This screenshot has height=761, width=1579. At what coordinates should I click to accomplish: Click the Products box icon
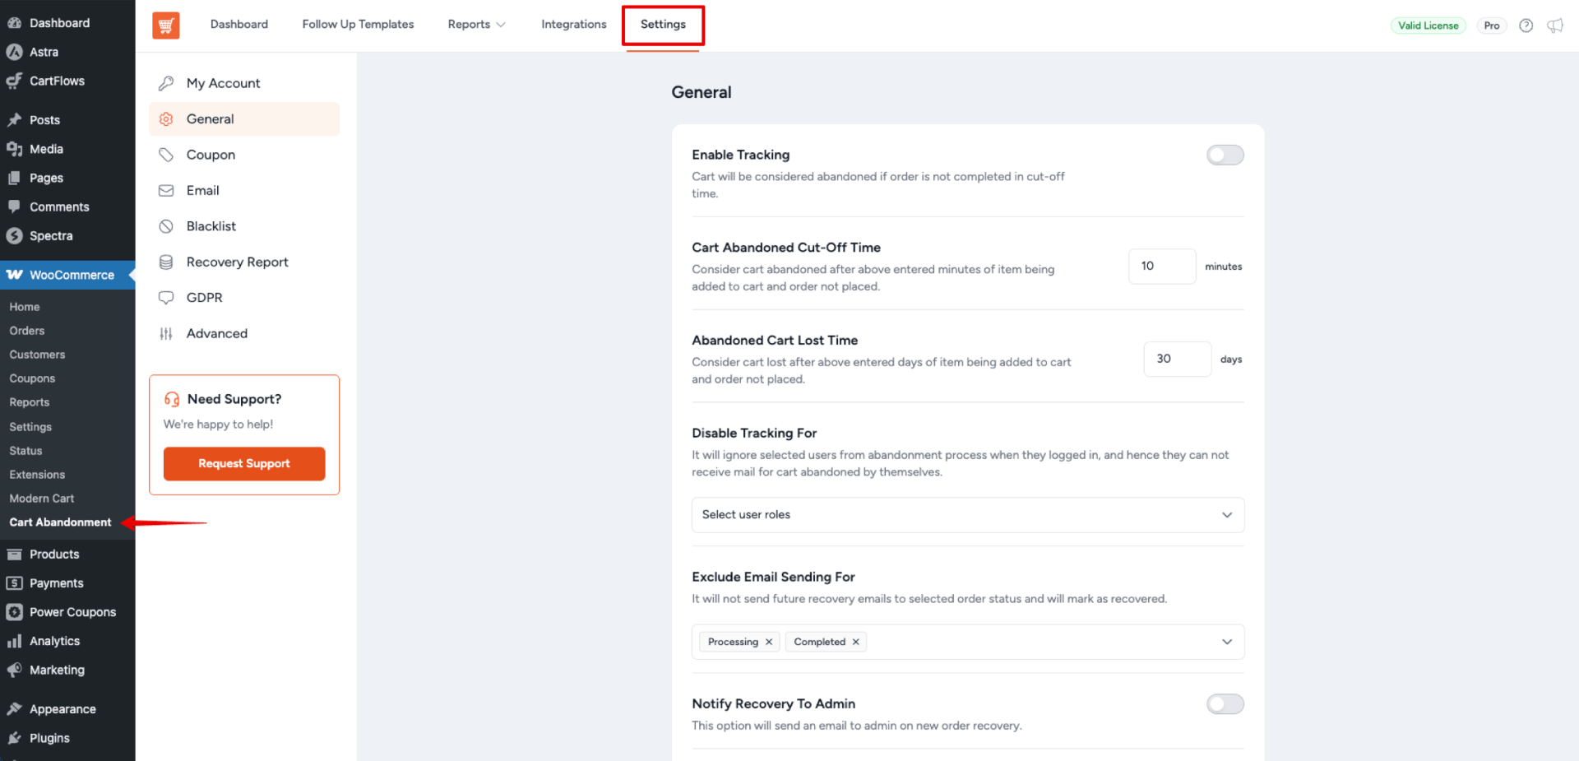tap(14, 555)
